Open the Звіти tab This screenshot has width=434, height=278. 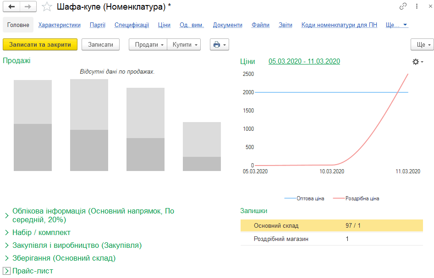(x=286, y=25)
